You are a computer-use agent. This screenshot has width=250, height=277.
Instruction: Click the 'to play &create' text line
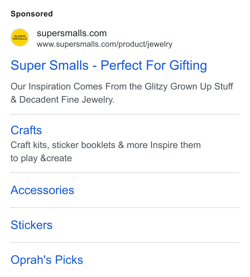pos(41,158)
